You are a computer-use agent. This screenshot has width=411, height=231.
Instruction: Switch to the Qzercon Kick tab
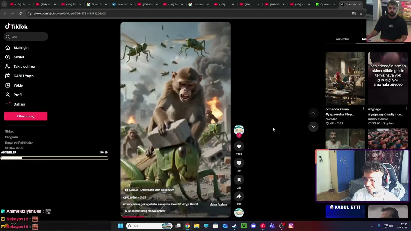click(325, 4)
